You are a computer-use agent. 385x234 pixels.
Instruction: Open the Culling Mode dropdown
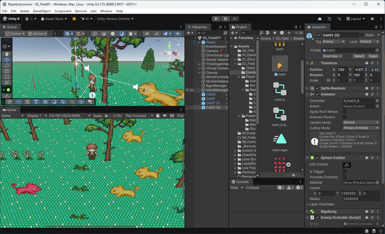coord(361,128)
